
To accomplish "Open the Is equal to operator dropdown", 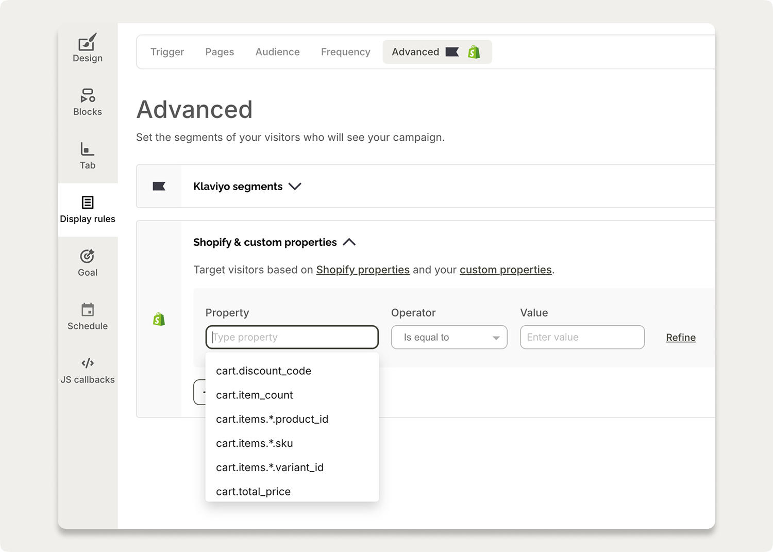I will [x=448, y=337].
